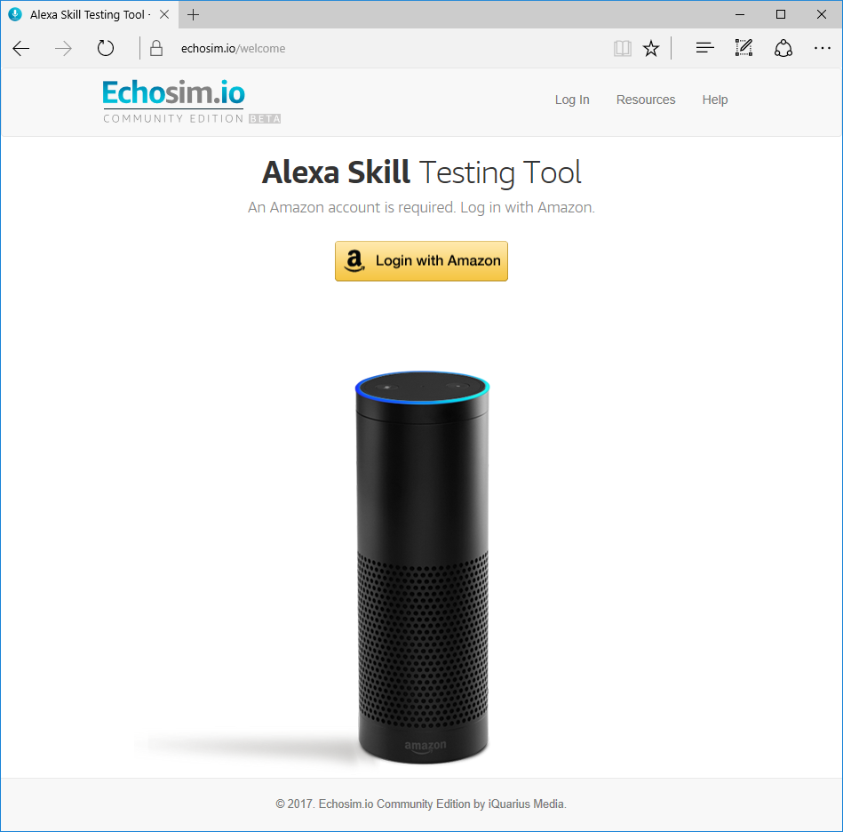The width and height of the screenshot is (843, 832).
Task: Click the Echosim.io Community Edition logo
Action: point(191,101)
